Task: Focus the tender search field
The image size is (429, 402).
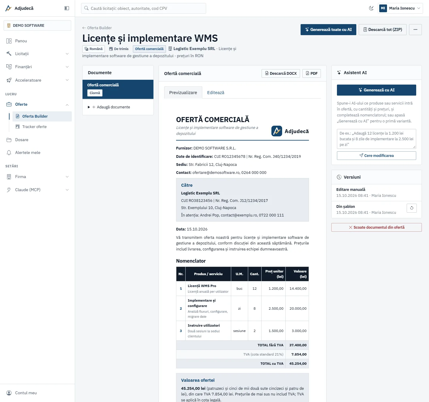Action: [144, 8]
